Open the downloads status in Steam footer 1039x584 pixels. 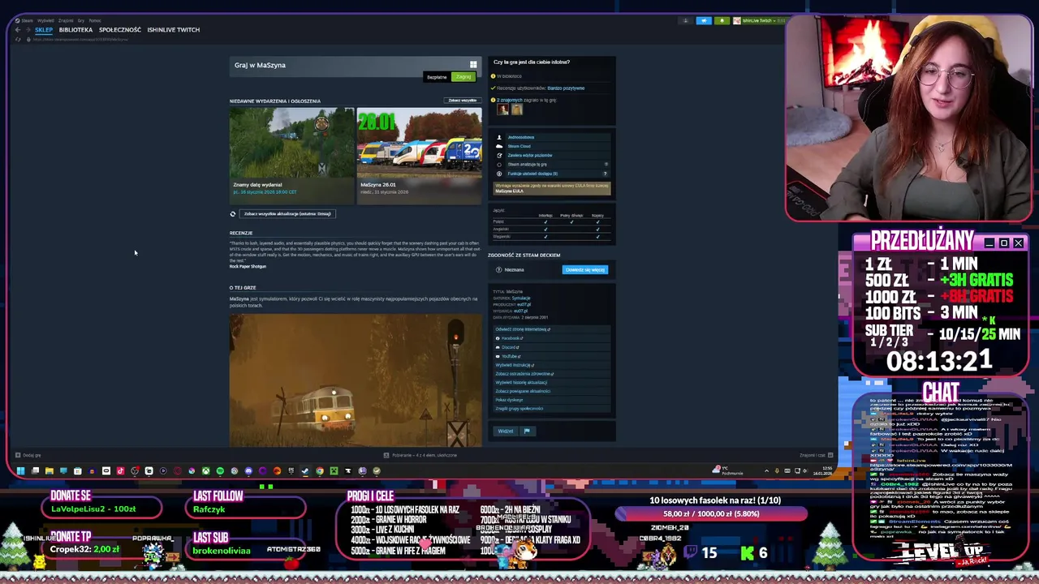420,455
